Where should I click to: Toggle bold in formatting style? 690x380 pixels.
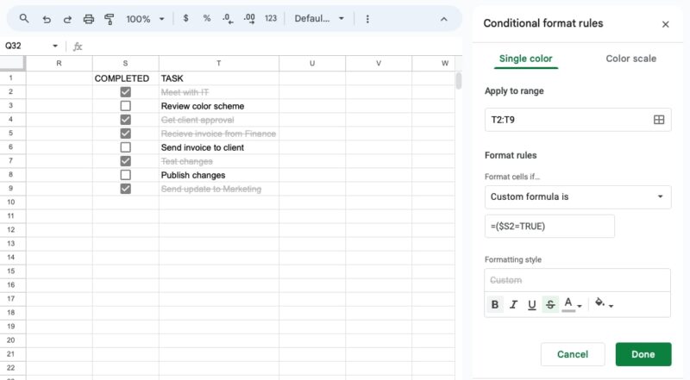click(494, 304)
